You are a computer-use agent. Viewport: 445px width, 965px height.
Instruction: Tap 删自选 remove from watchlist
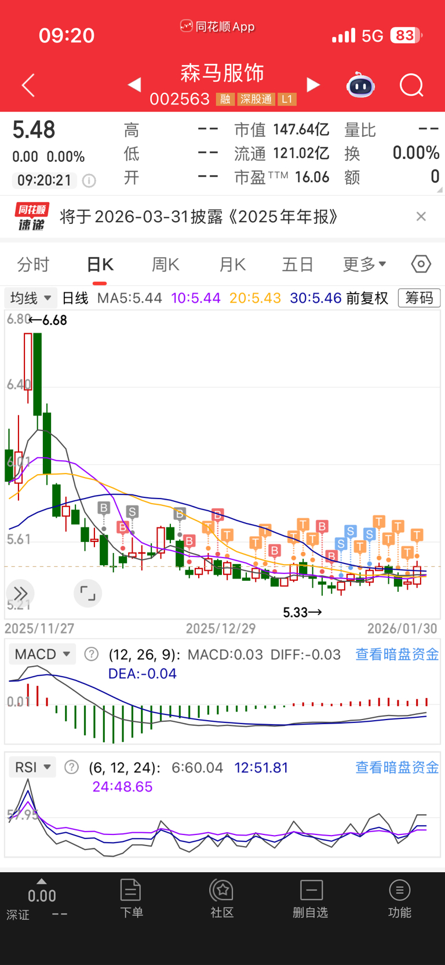311,898
